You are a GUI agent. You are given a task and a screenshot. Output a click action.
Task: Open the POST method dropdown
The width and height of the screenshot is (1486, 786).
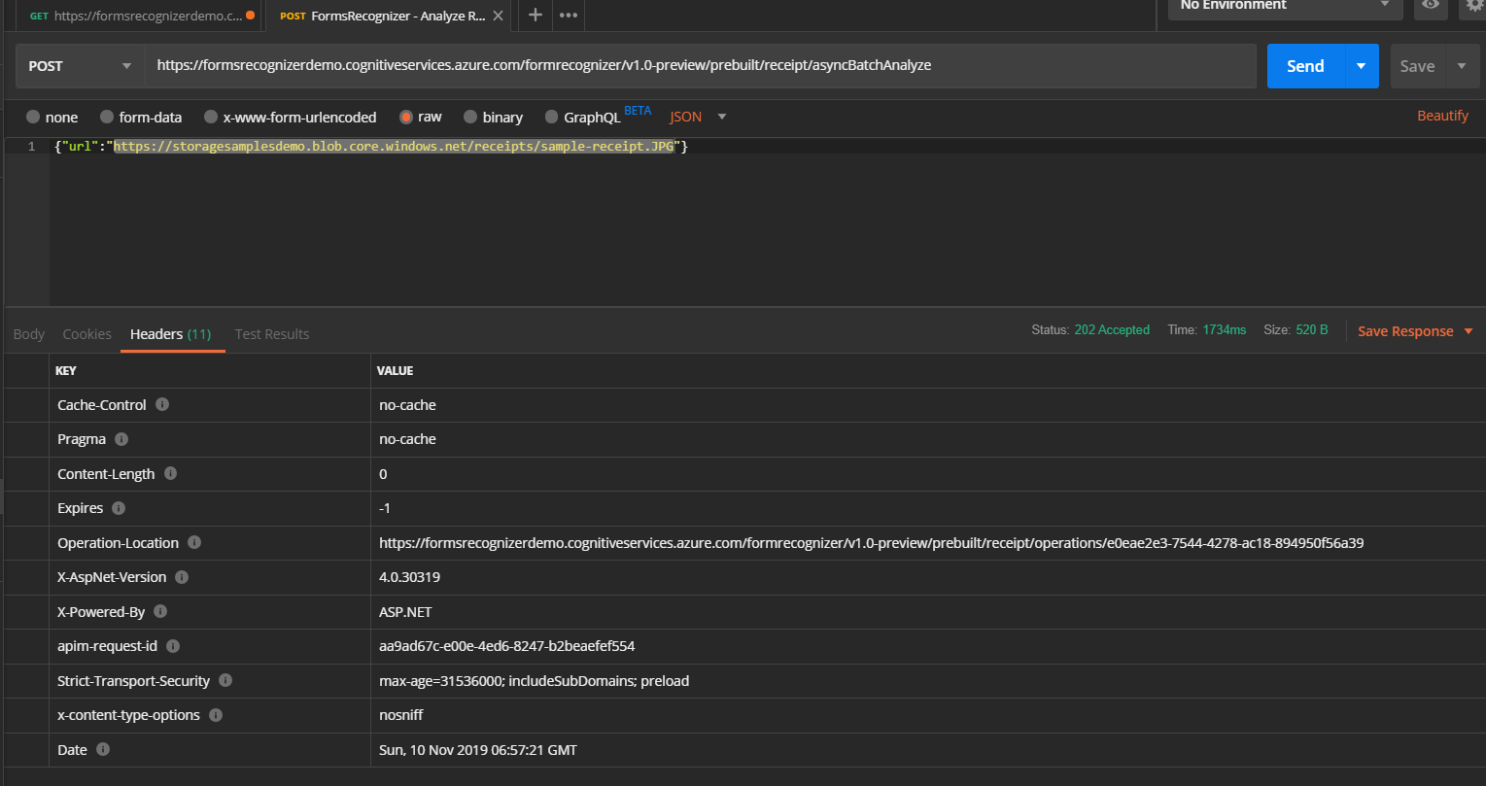tap(81, 66)
